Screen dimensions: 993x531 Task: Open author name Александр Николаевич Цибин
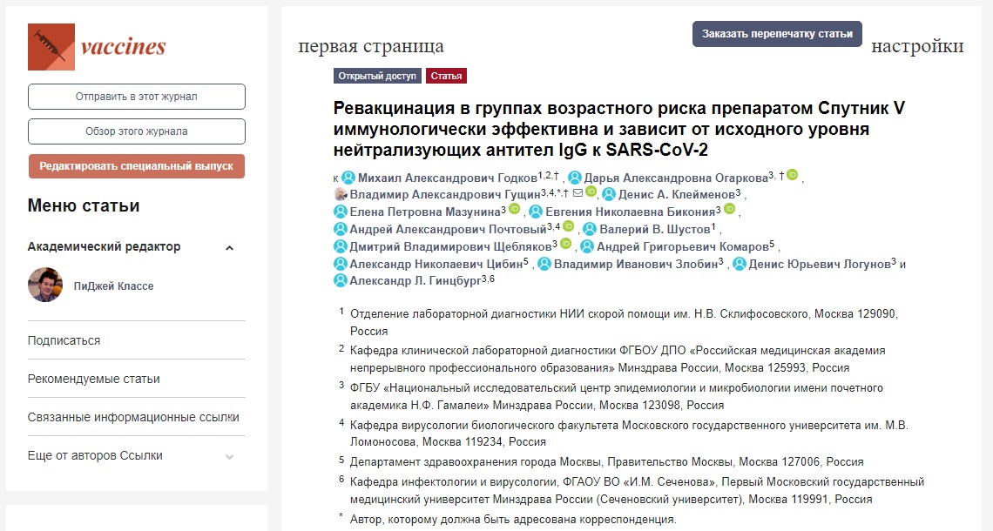tap(436, 264)
